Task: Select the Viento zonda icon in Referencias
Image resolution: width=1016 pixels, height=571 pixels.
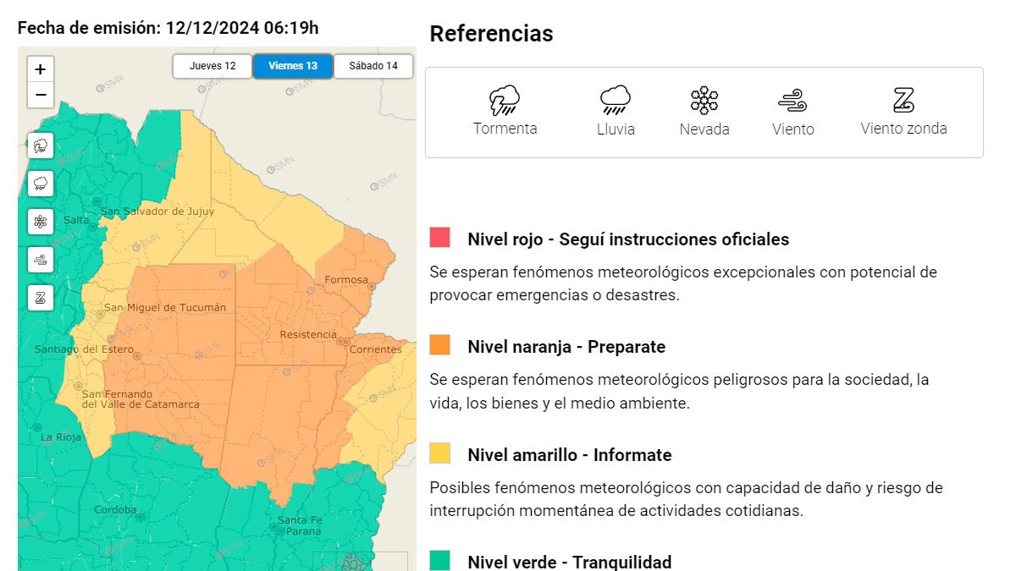Action: click(903, 101)
